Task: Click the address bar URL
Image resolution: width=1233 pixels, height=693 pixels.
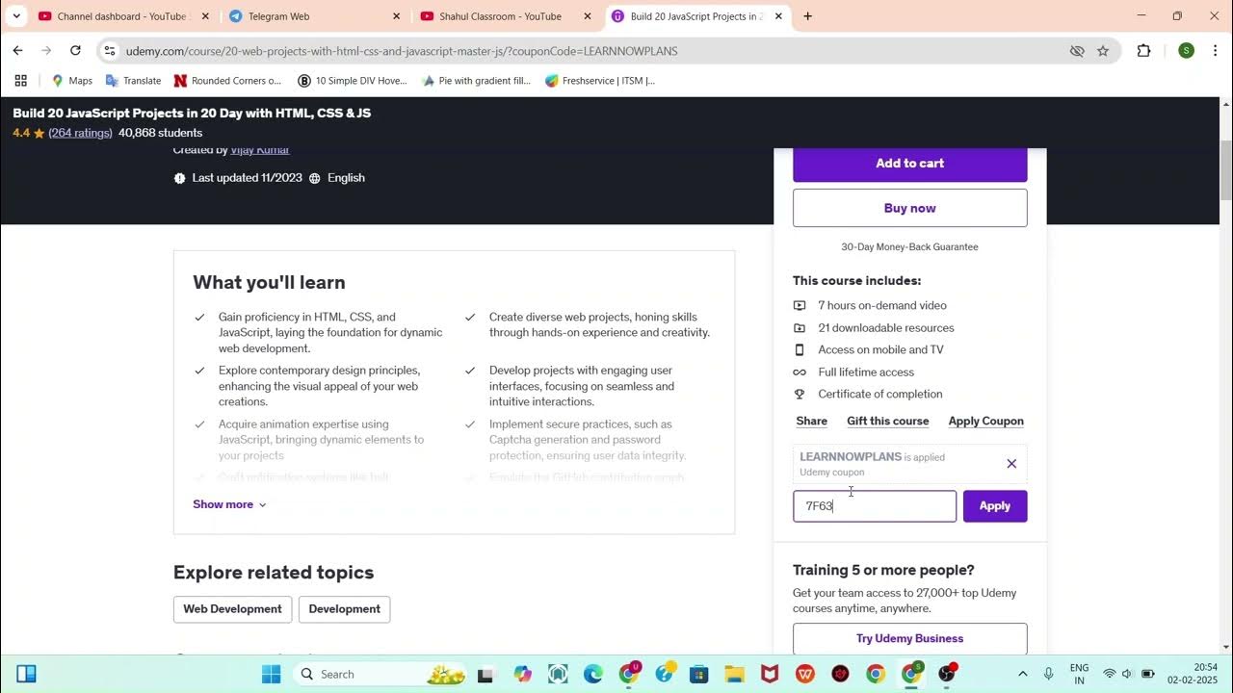Action: pos(402,51)
